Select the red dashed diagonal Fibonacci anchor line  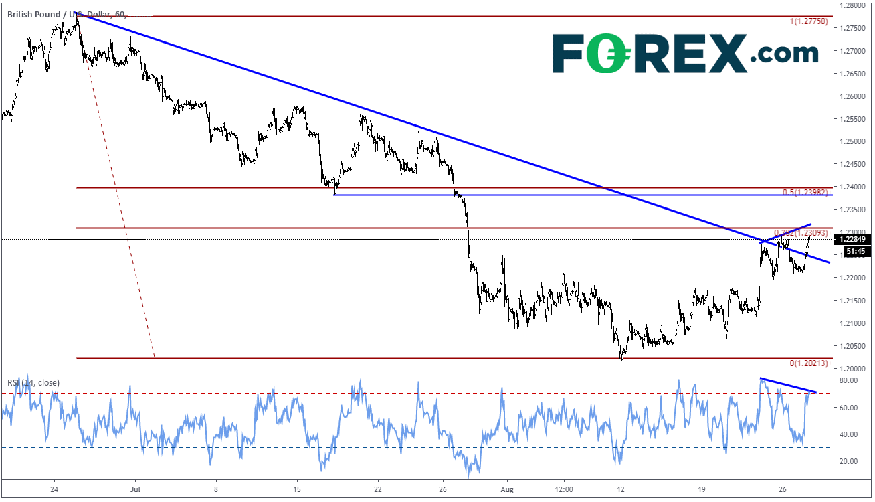[116, 187]
